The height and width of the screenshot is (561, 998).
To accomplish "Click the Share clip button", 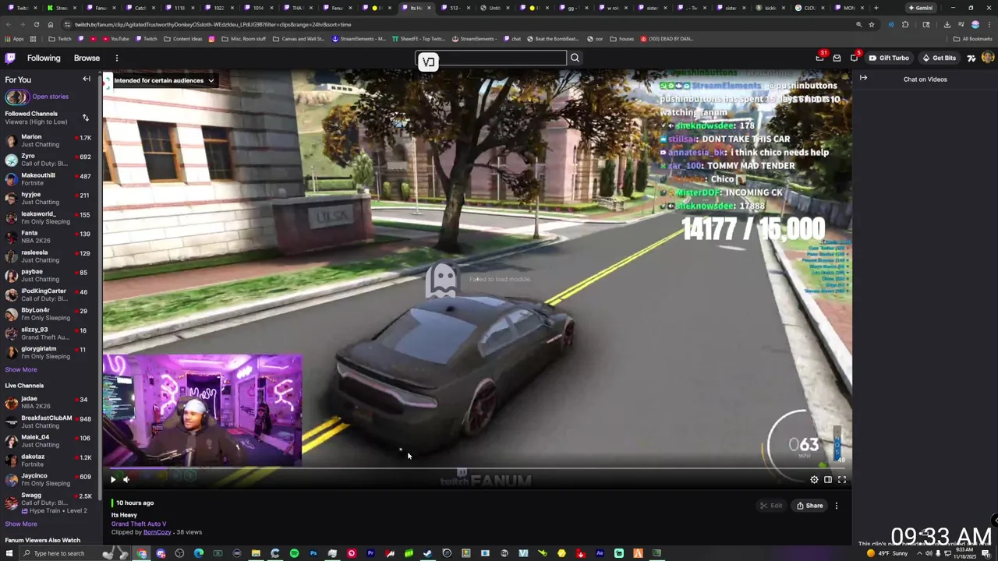I will (809, 506).
